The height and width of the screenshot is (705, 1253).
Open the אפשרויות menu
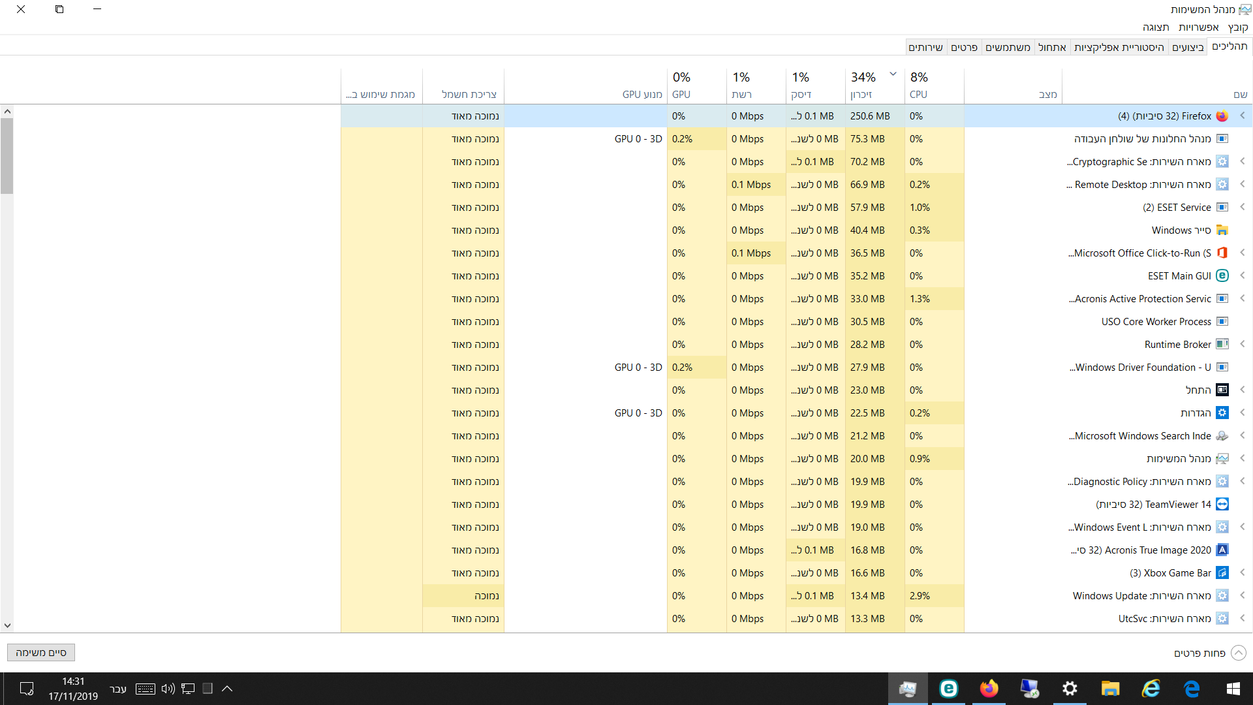(1198, 27)
